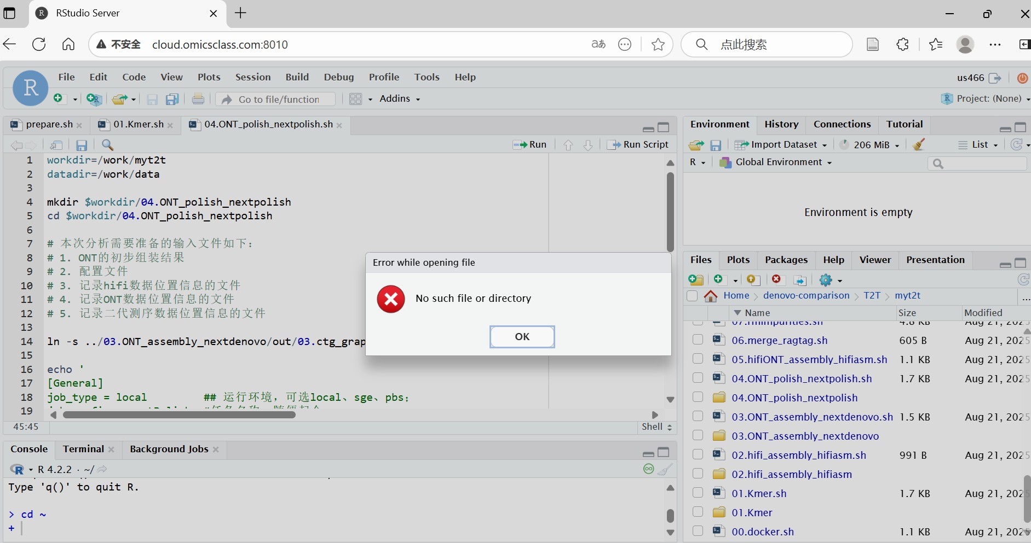Select the checkbox for 04.ONT_polish_nextpolish.sh
This screenshot has width=1031, height=543.
tap(698, 378)
